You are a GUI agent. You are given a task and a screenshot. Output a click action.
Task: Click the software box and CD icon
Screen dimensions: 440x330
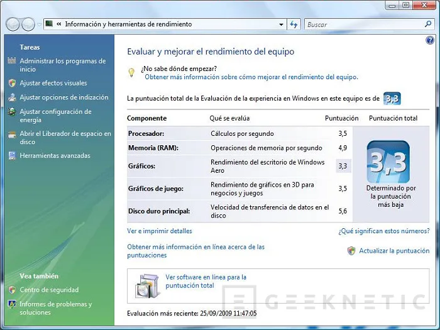[x=148, y=285]
